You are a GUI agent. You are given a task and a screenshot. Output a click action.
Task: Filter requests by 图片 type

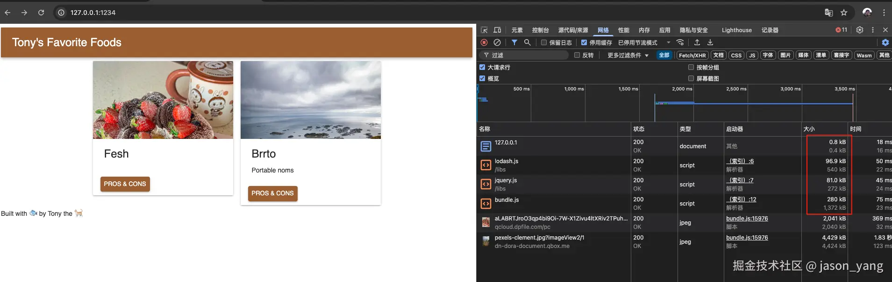(785, 55)
